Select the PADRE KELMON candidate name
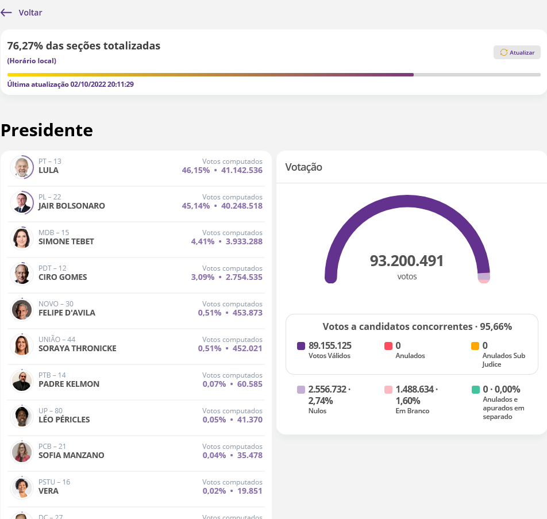The width and height of the screenshot is (547, 519). [69, 384]
